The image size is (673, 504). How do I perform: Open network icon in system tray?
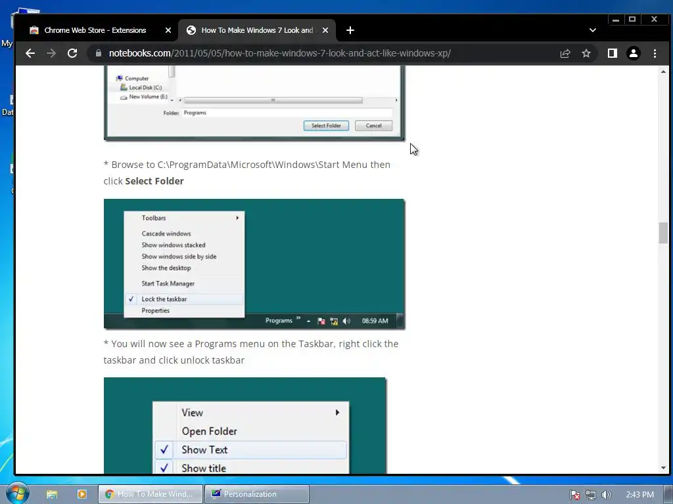click(x=591, y=495)
